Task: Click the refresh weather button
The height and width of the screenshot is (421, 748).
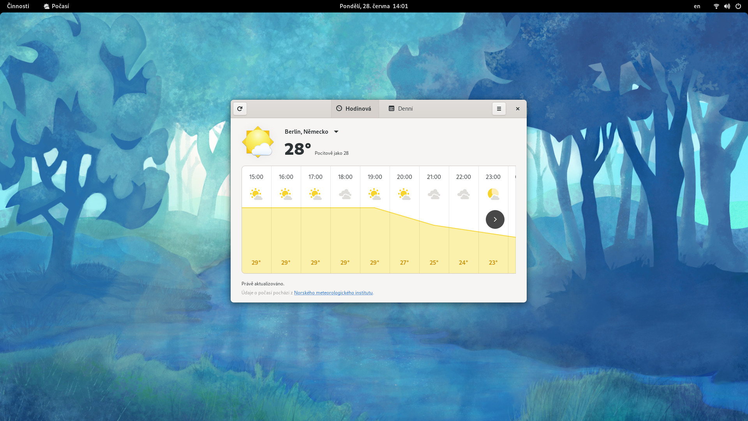Action: pyautogui.click(x=240, y=109)
